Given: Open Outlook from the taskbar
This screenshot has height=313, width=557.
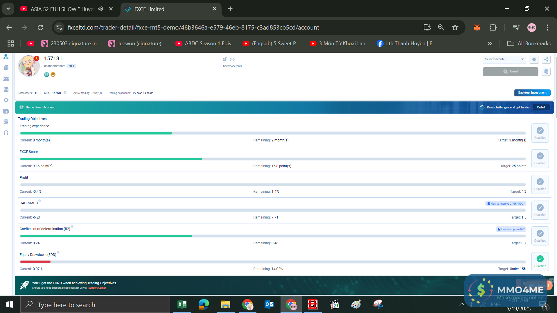Looking at the screenshot, I should click(269, 305).
